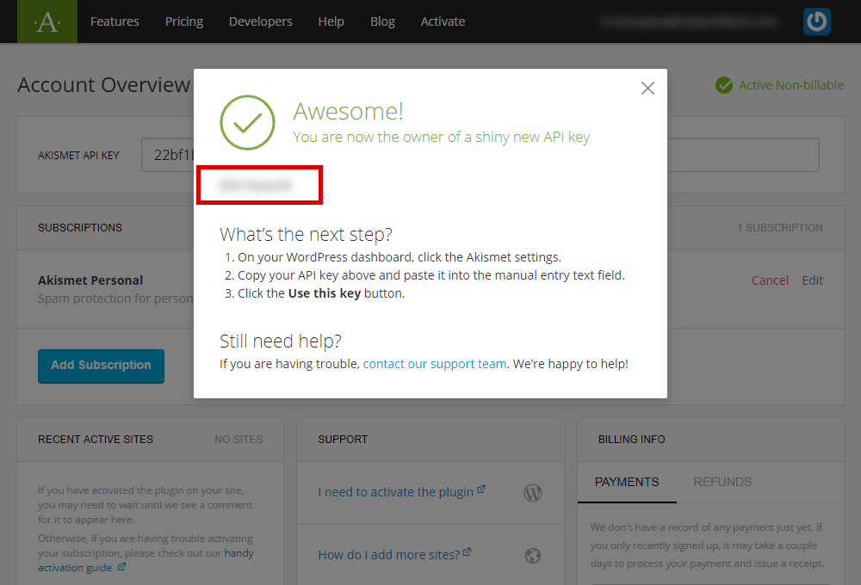Click the contact our support team link
This screenshot has width=861, height=585.
tap(435, 364)
